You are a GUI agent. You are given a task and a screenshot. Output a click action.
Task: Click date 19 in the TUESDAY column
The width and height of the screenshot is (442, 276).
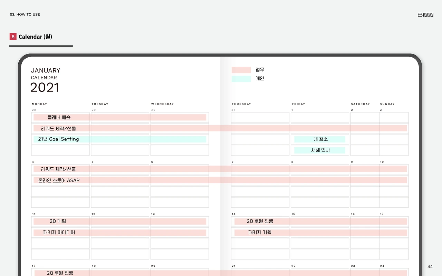click(94, 266)
